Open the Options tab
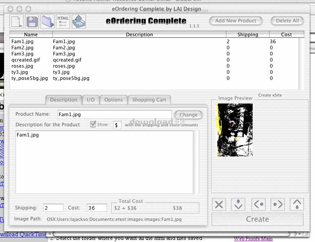This screenshot has width=315, height=242. 113,100
